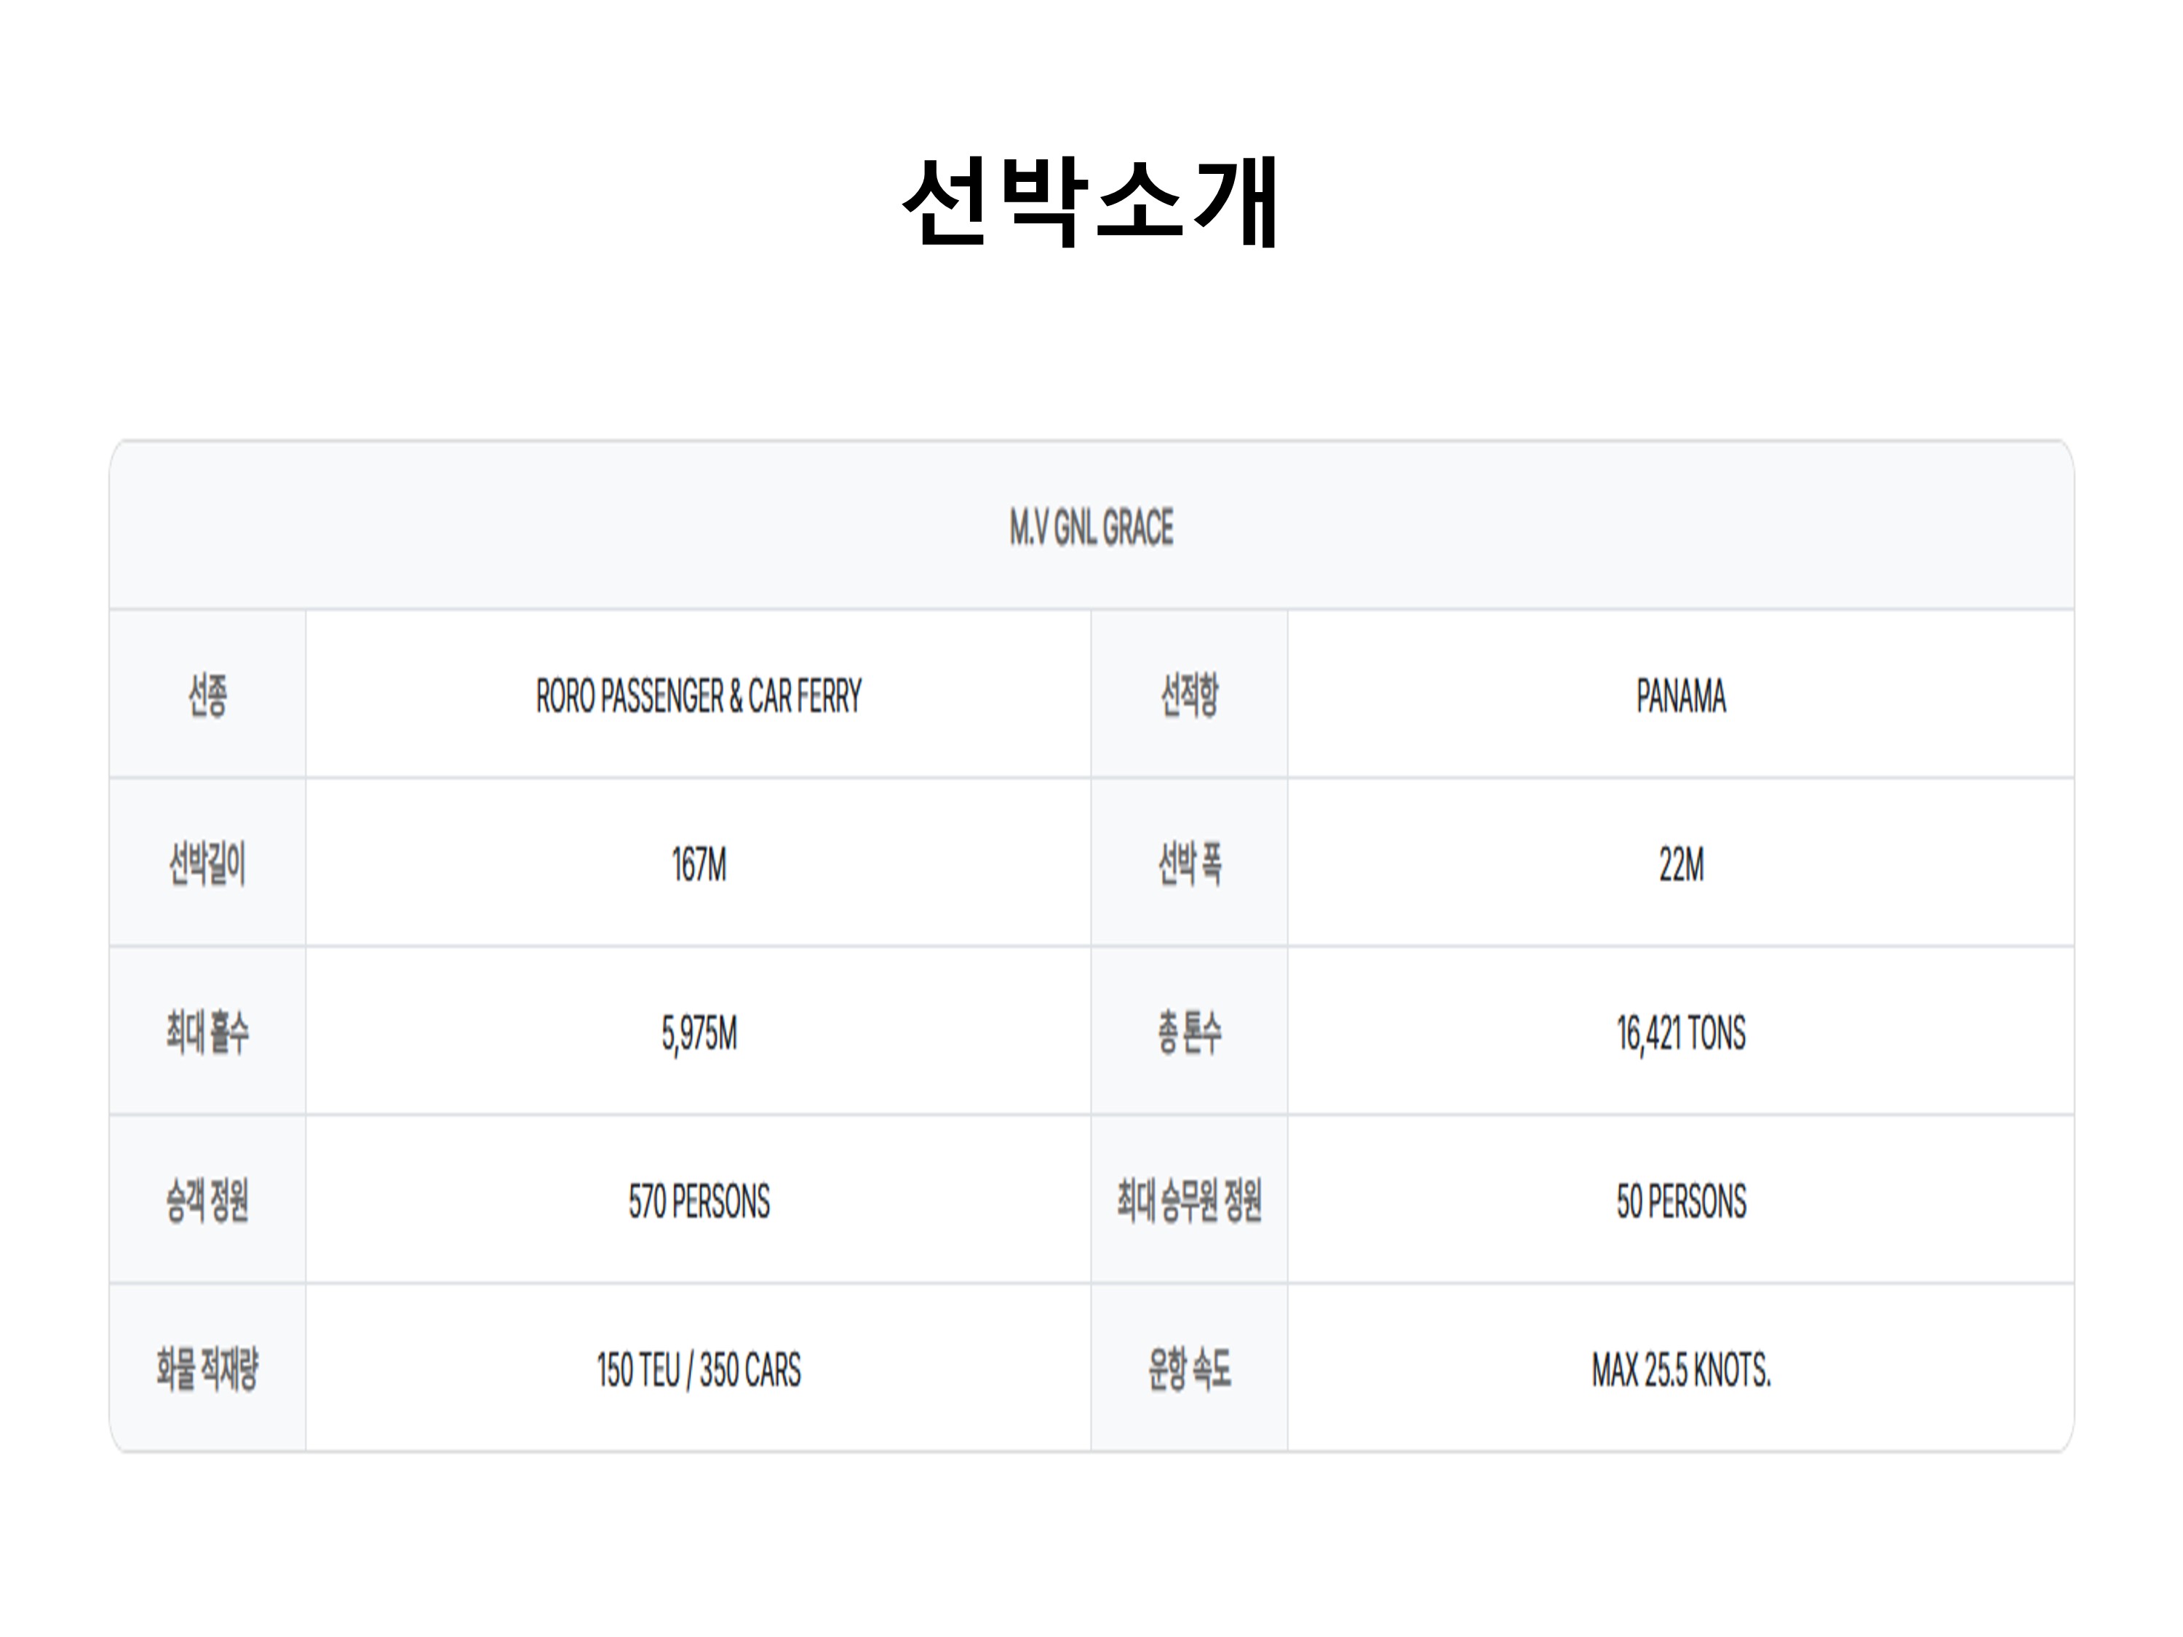
Task: Click the 22M width value
Action: click(x=1681, y=865)
